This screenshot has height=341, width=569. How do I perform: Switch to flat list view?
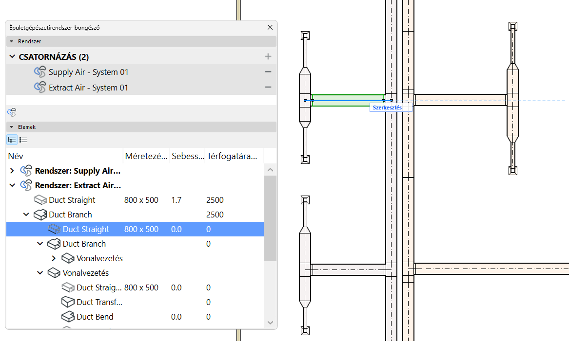[x=23, y=140]
